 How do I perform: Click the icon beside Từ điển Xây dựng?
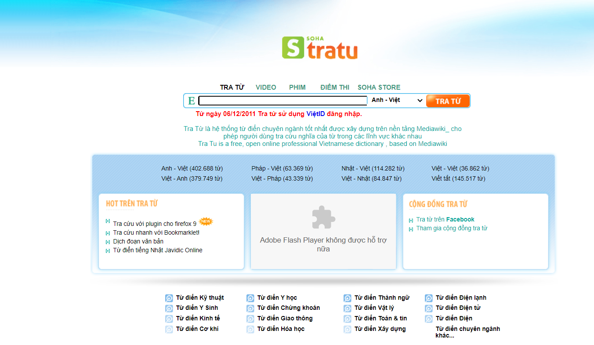pos(348,329)
